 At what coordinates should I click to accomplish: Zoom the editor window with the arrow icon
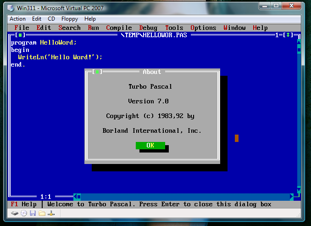coord(288,35)
